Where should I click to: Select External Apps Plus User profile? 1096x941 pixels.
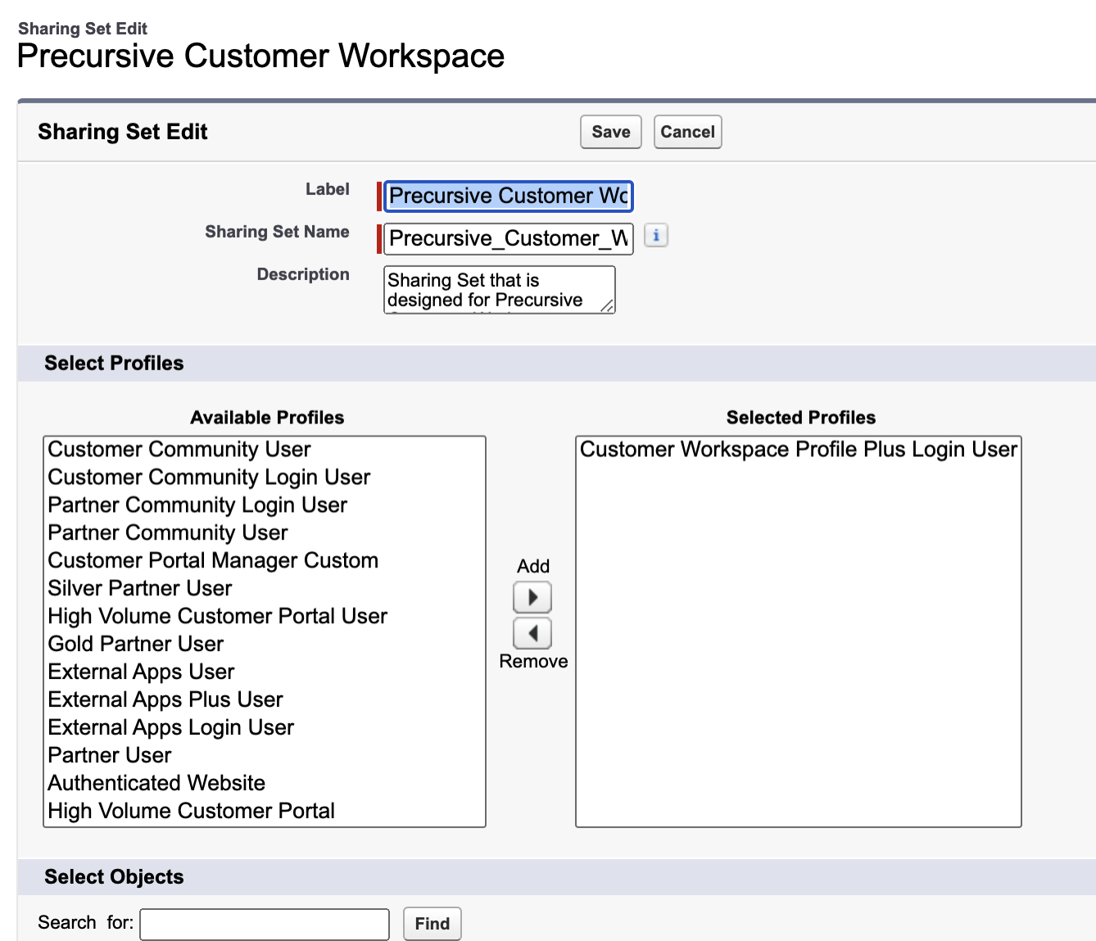click(x=165, y=699)
